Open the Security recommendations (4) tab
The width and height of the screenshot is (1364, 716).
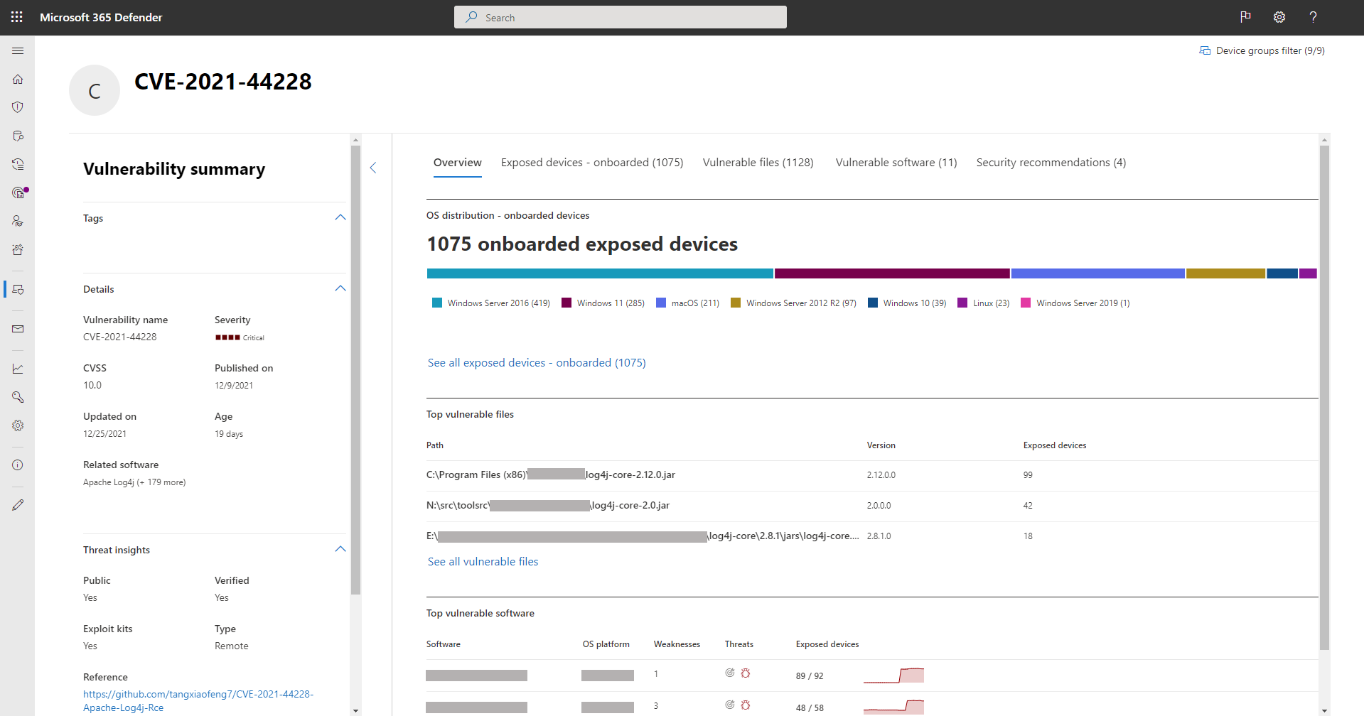1051,163
